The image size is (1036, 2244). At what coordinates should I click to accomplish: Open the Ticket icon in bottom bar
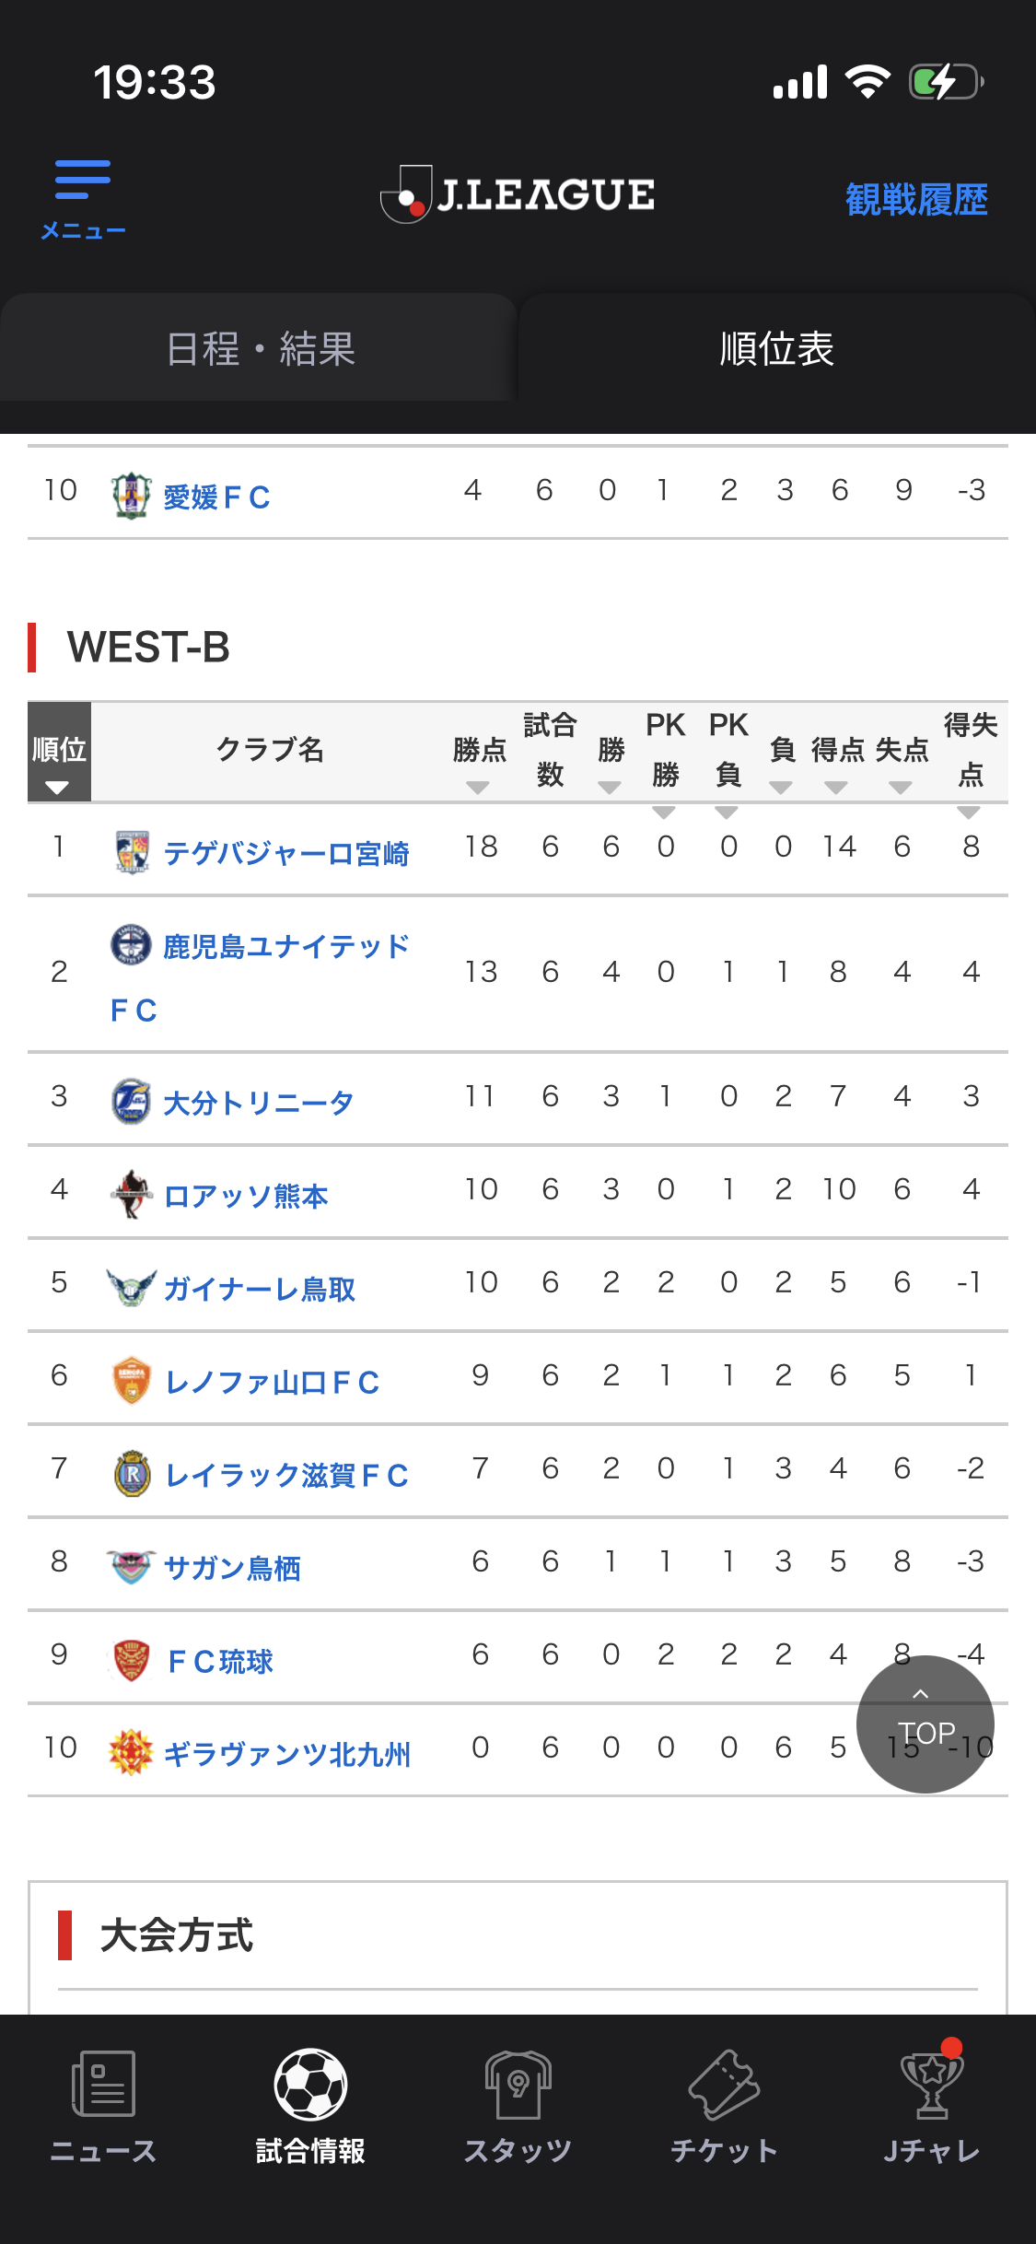[725, 2084]
